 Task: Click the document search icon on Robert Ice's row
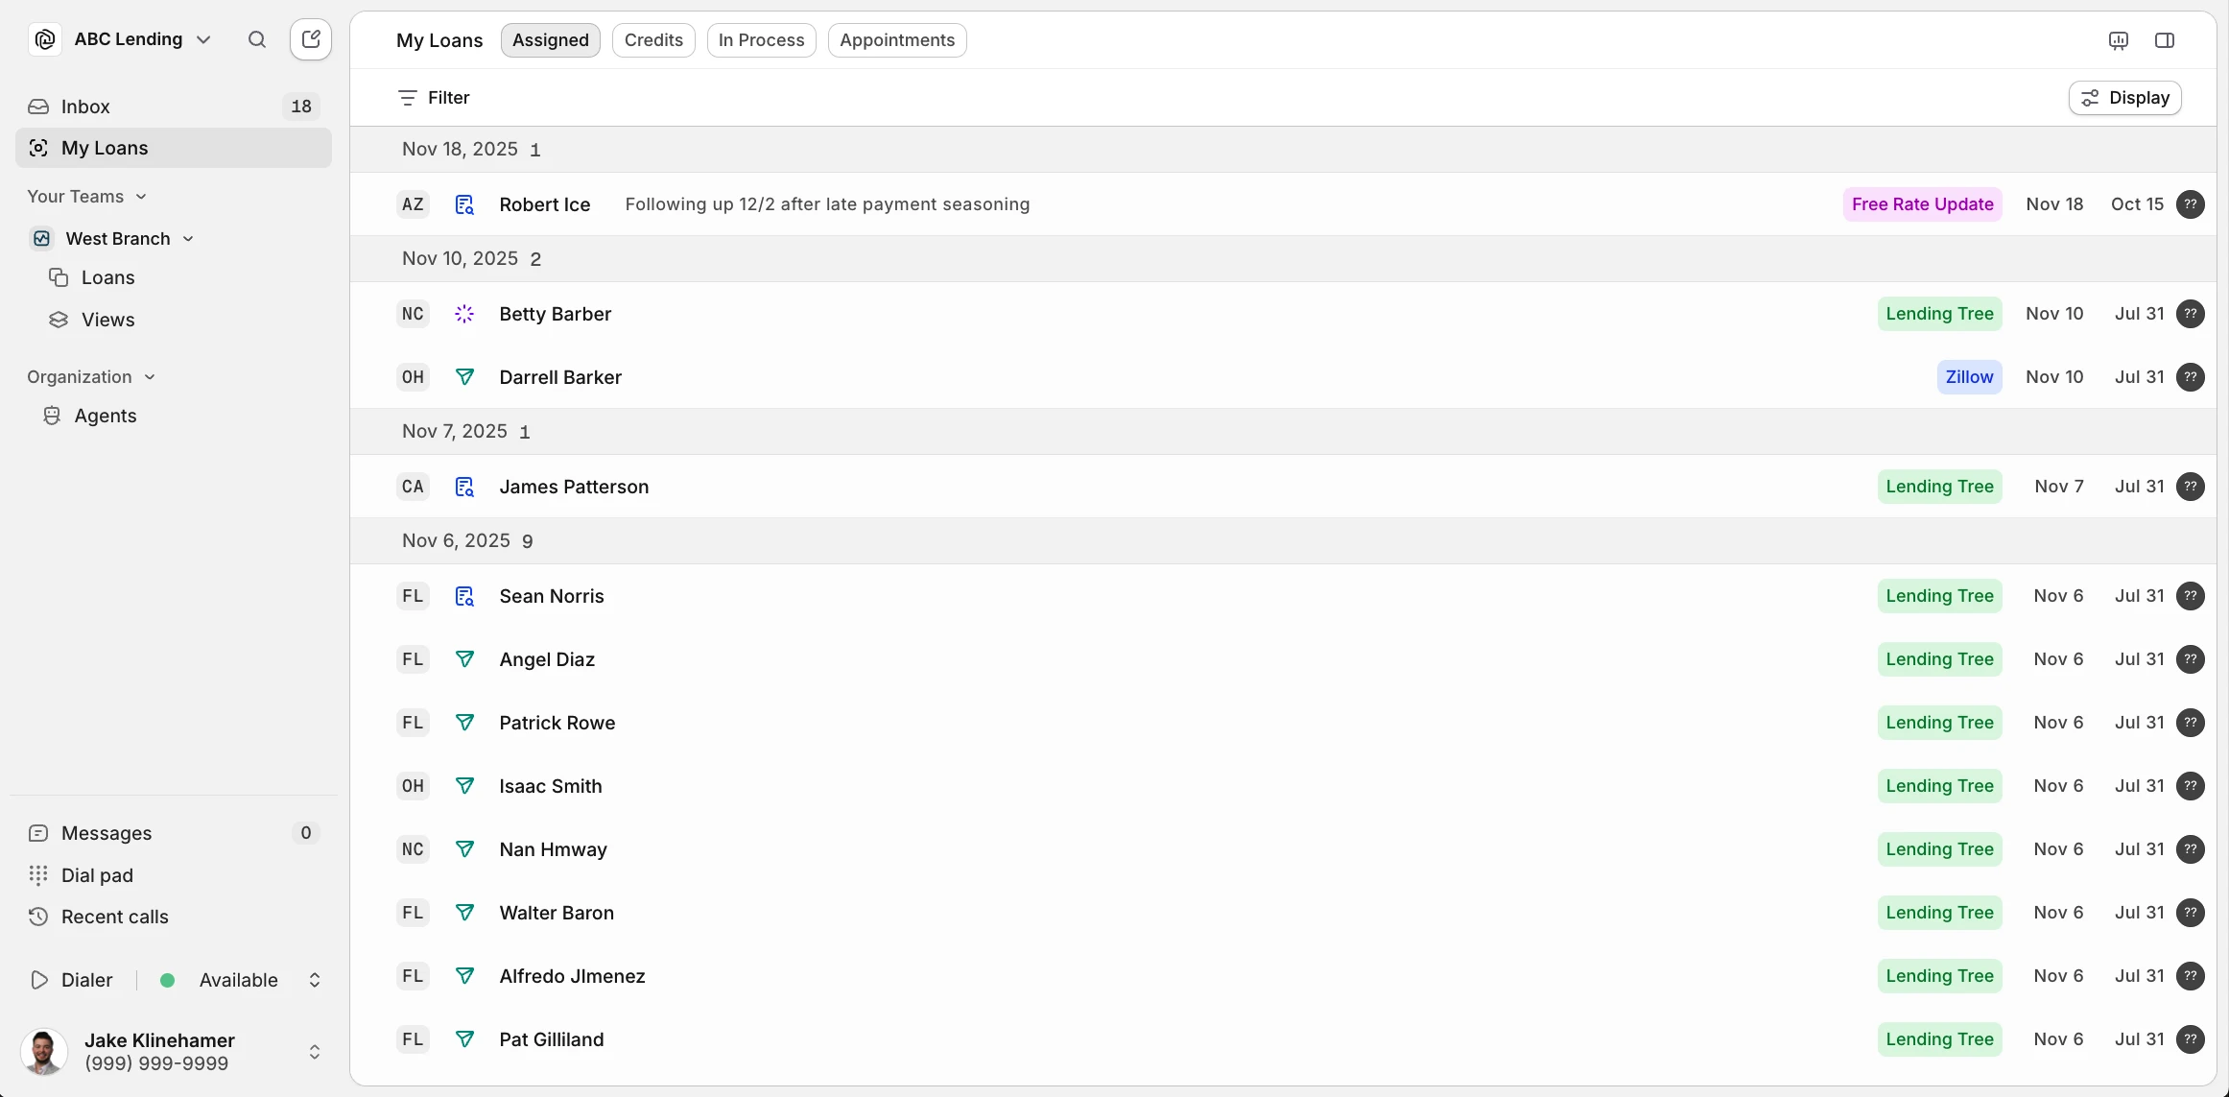tap(464, 204)
